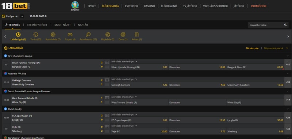Choose the Darts sport icon
Screen dimensions: 292x139
123,35
